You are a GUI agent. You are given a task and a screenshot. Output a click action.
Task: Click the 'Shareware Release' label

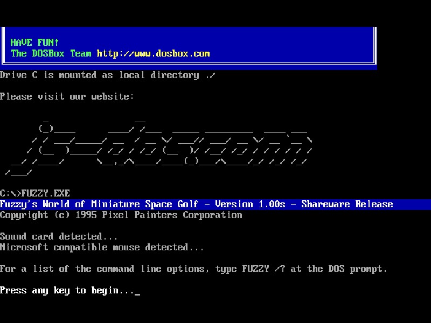click(x=347, y=204)
